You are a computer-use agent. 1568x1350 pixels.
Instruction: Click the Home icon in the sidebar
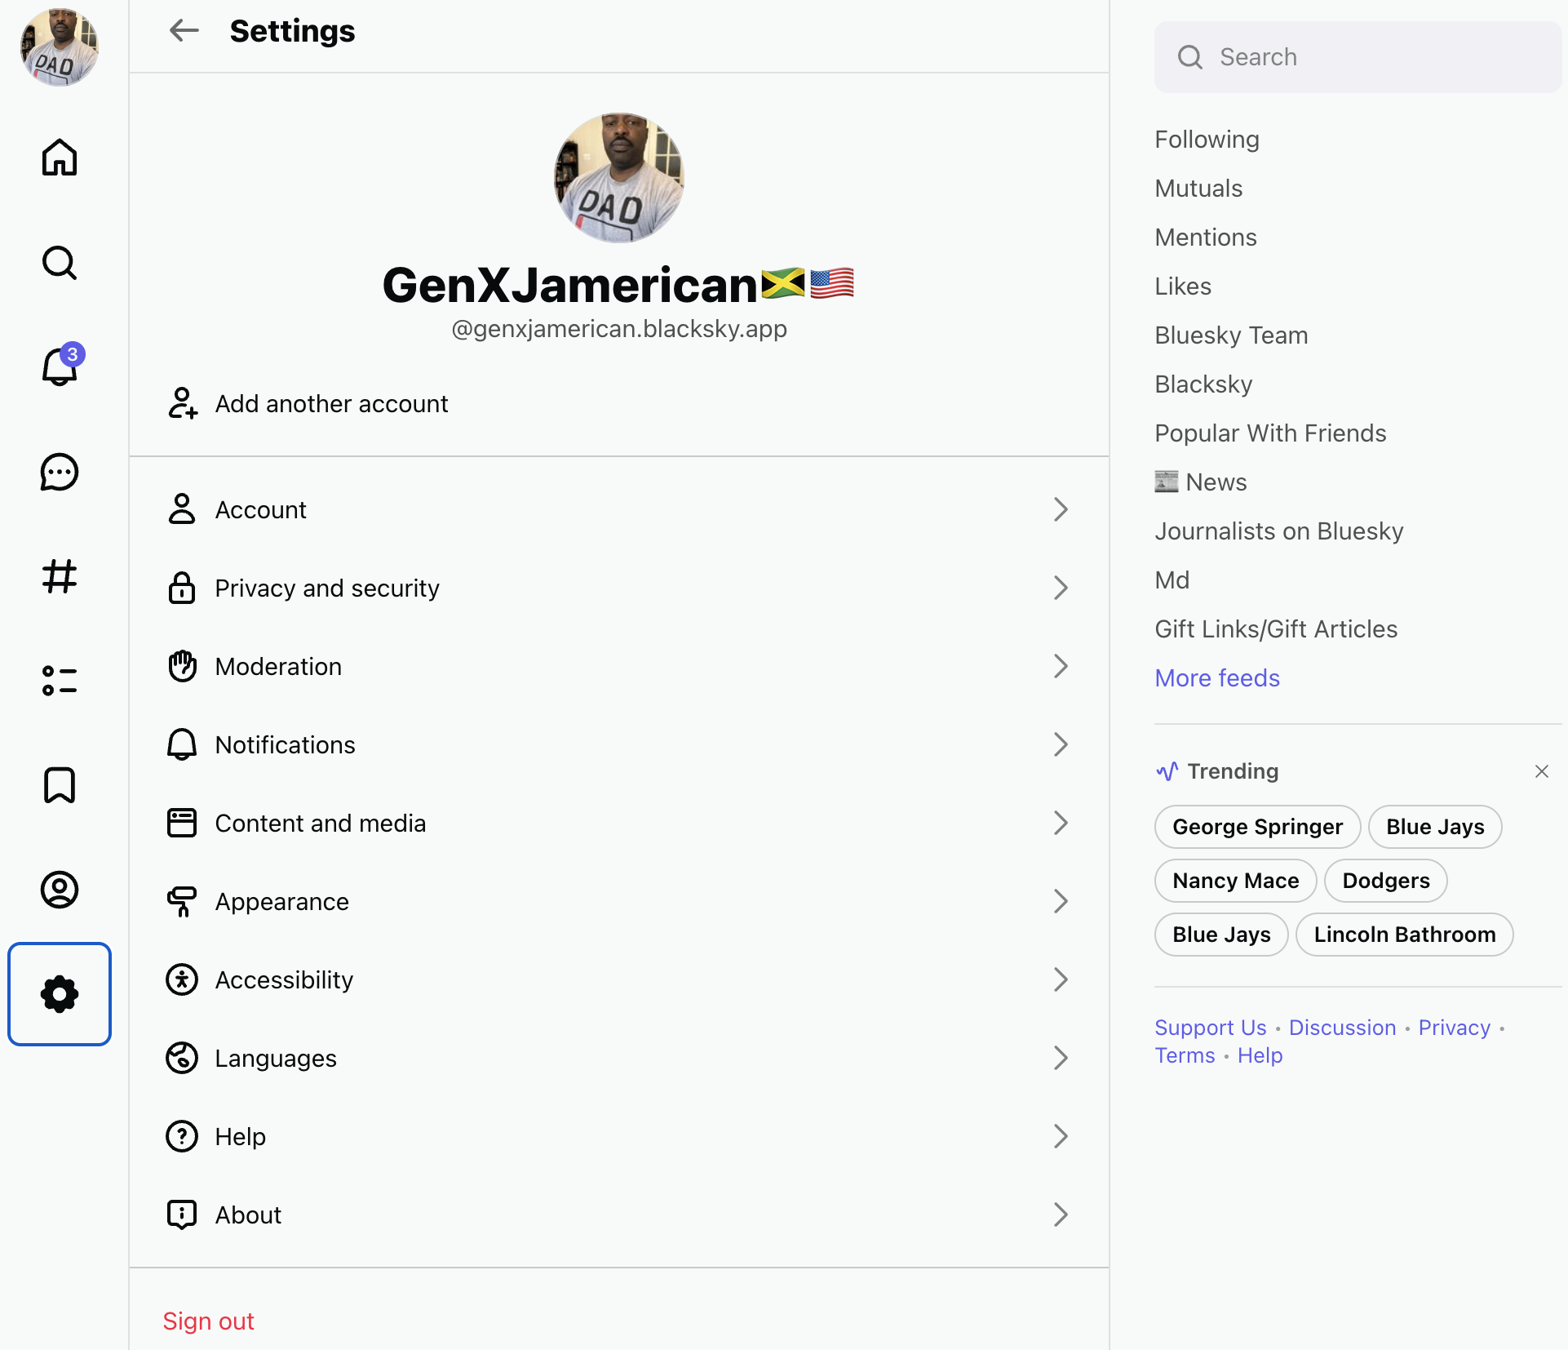pyautogui.click(x=59, y=158)
